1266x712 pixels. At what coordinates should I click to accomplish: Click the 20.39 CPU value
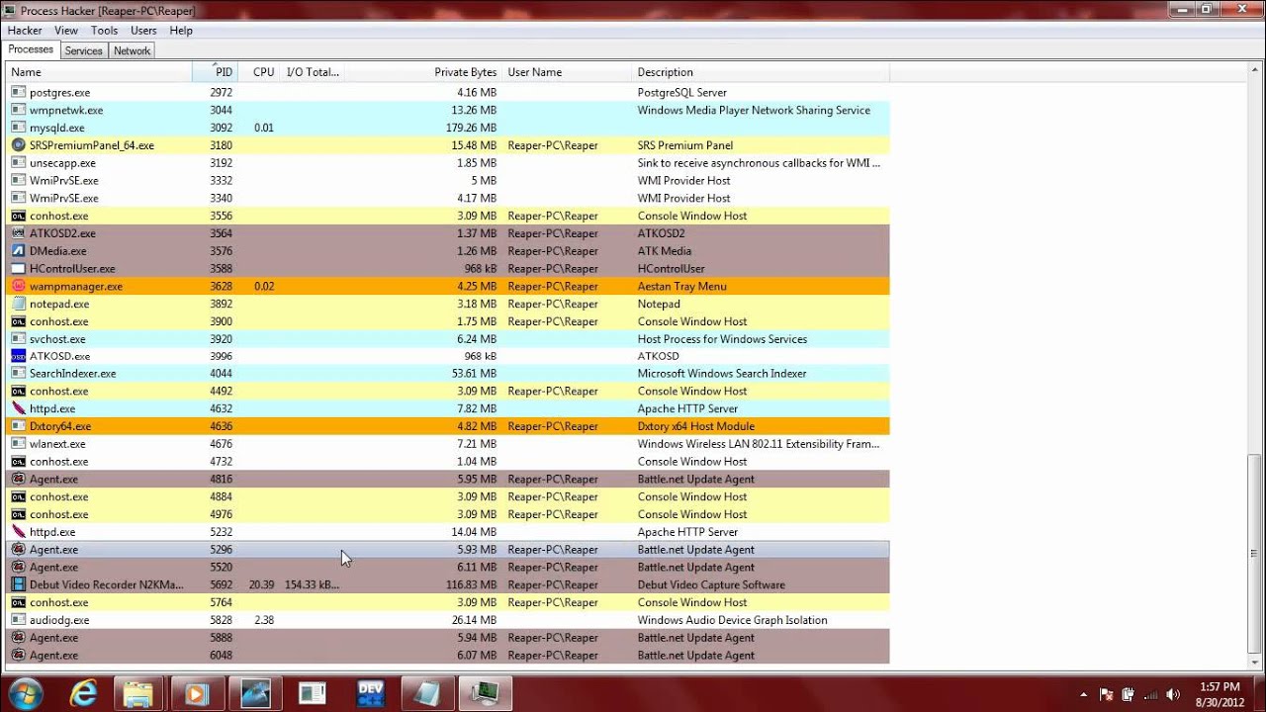(261, 584)
